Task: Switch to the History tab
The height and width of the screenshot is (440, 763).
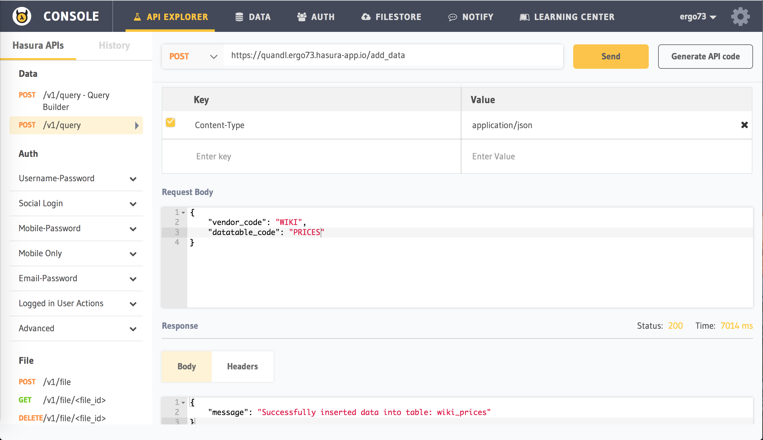Action: pyautogui.click(x=114, y=46)
